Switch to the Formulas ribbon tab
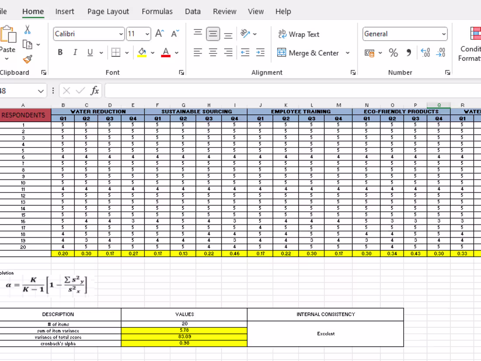The width and height of the screenshot is (481, 361). (x=157, y=11)
